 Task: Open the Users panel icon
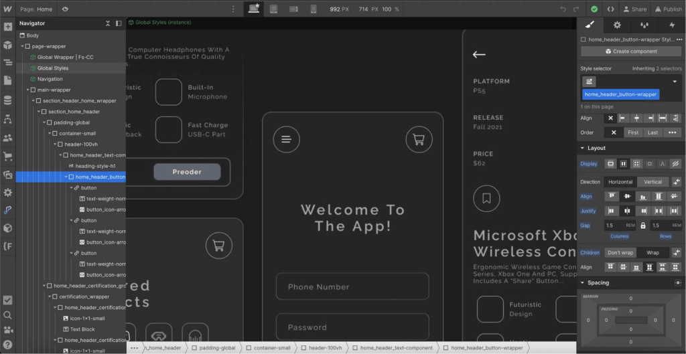pyautogui.click(x=8, y=138)
